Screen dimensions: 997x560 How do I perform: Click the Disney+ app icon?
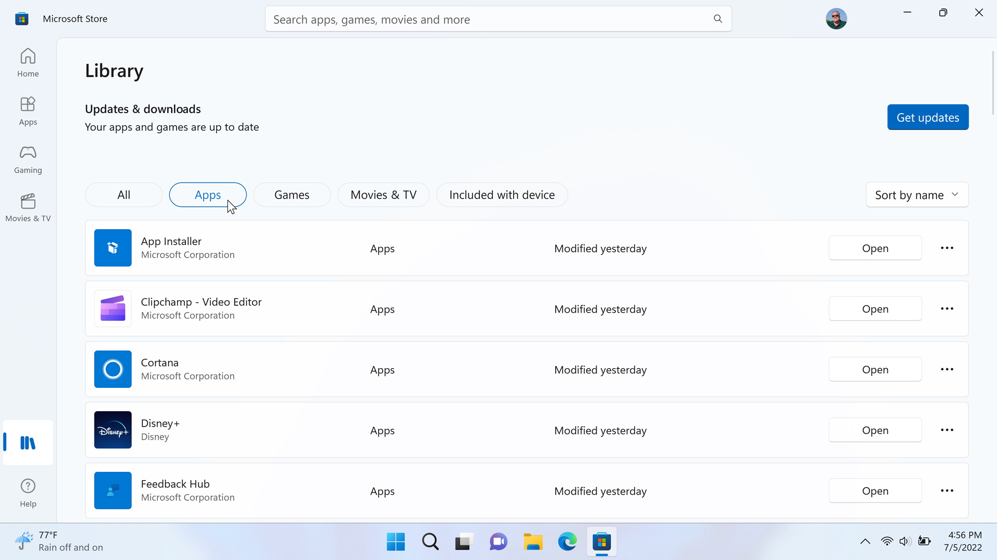tap(113, 430)
